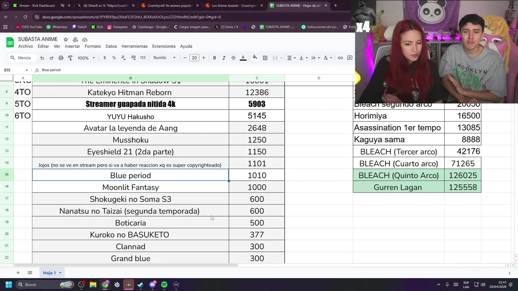This screenshot has height=291, width=518.
Task: Click the merge cells icon
Action: 275,58
